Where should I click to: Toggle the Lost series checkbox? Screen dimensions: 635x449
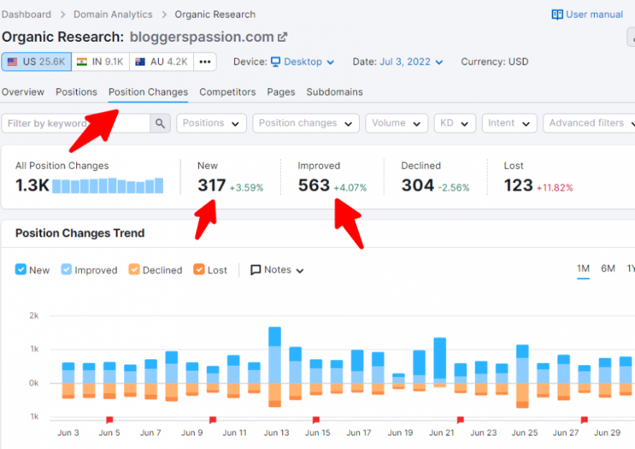pyautogui.click(x=199, y=269)
